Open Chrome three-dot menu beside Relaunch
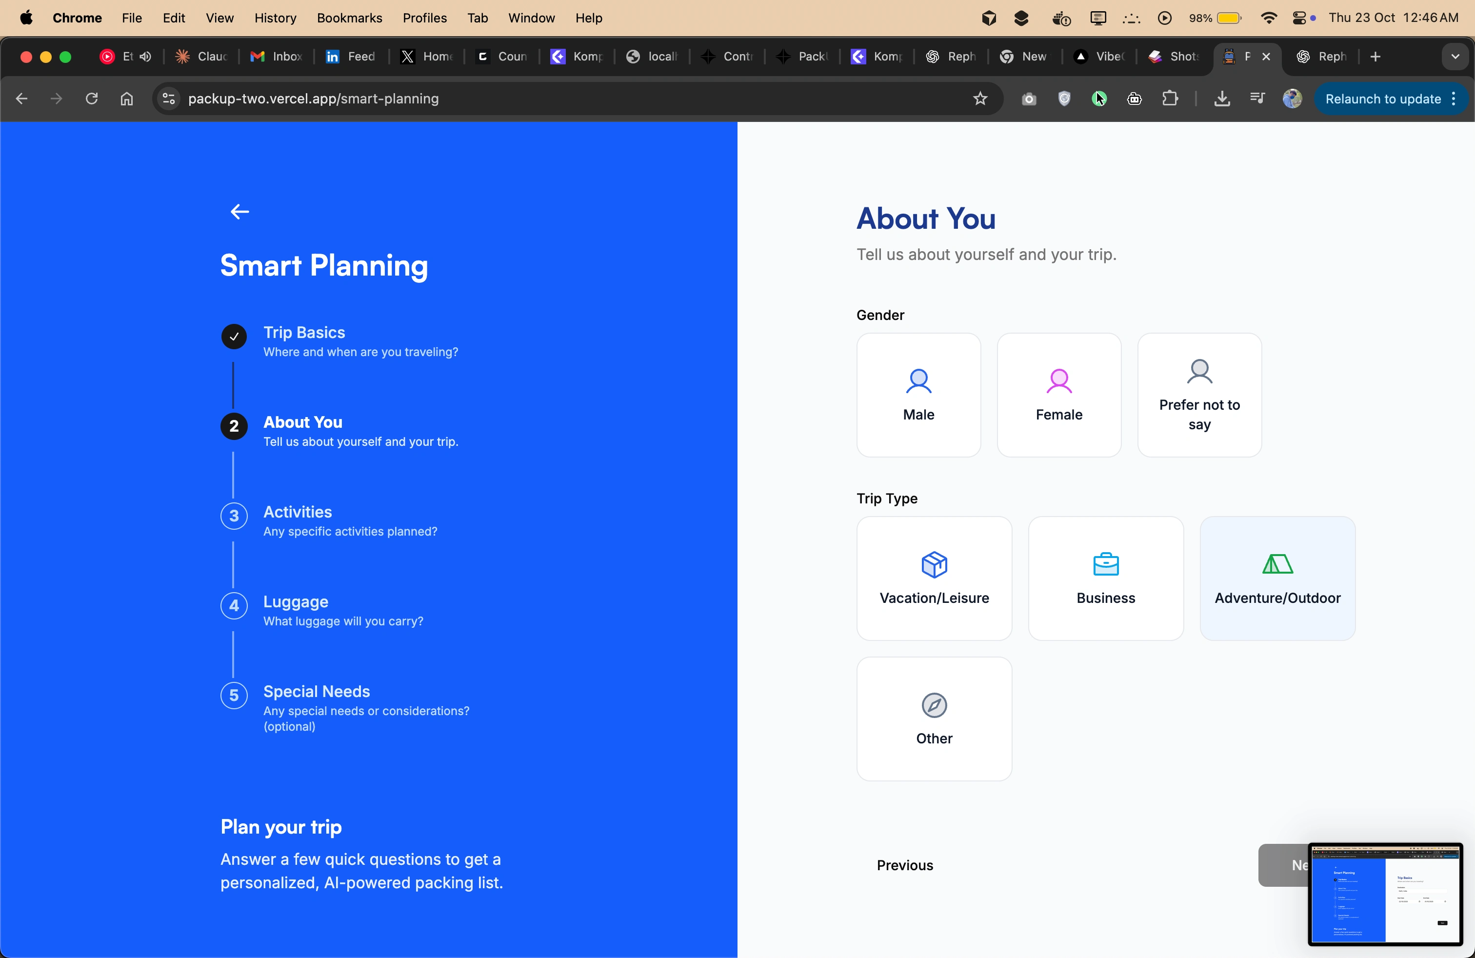1475x958 pixels. click(x=1454, y=99)
